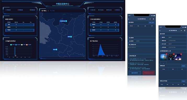Screen dimensions: 187x100
Task: Toggle the light green legend series in bar chart
Action: tap(23, 45)
